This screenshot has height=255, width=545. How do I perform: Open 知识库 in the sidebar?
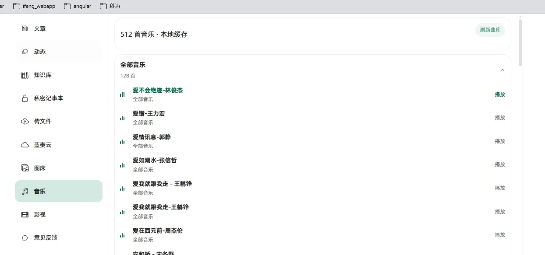(x=59, y=75)
